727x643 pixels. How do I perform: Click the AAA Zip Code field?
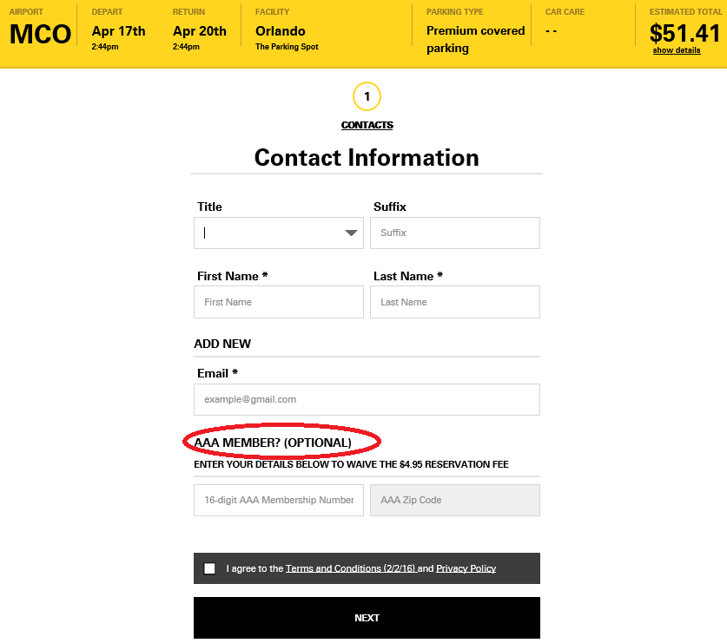coord(454,500)
